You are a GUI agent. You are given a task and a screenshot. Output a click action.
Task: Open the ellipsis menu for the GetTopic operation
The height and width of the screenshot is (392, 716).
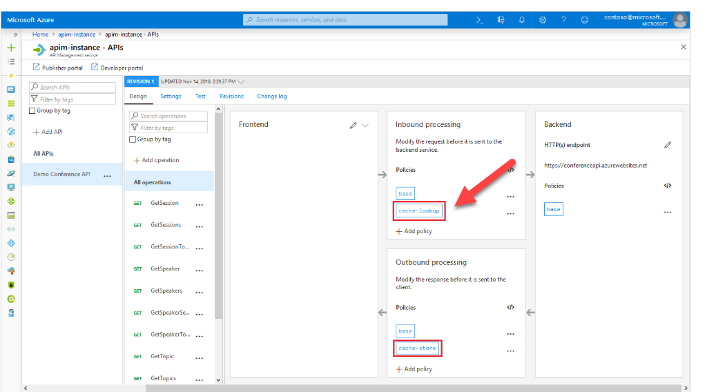[200, 358]
